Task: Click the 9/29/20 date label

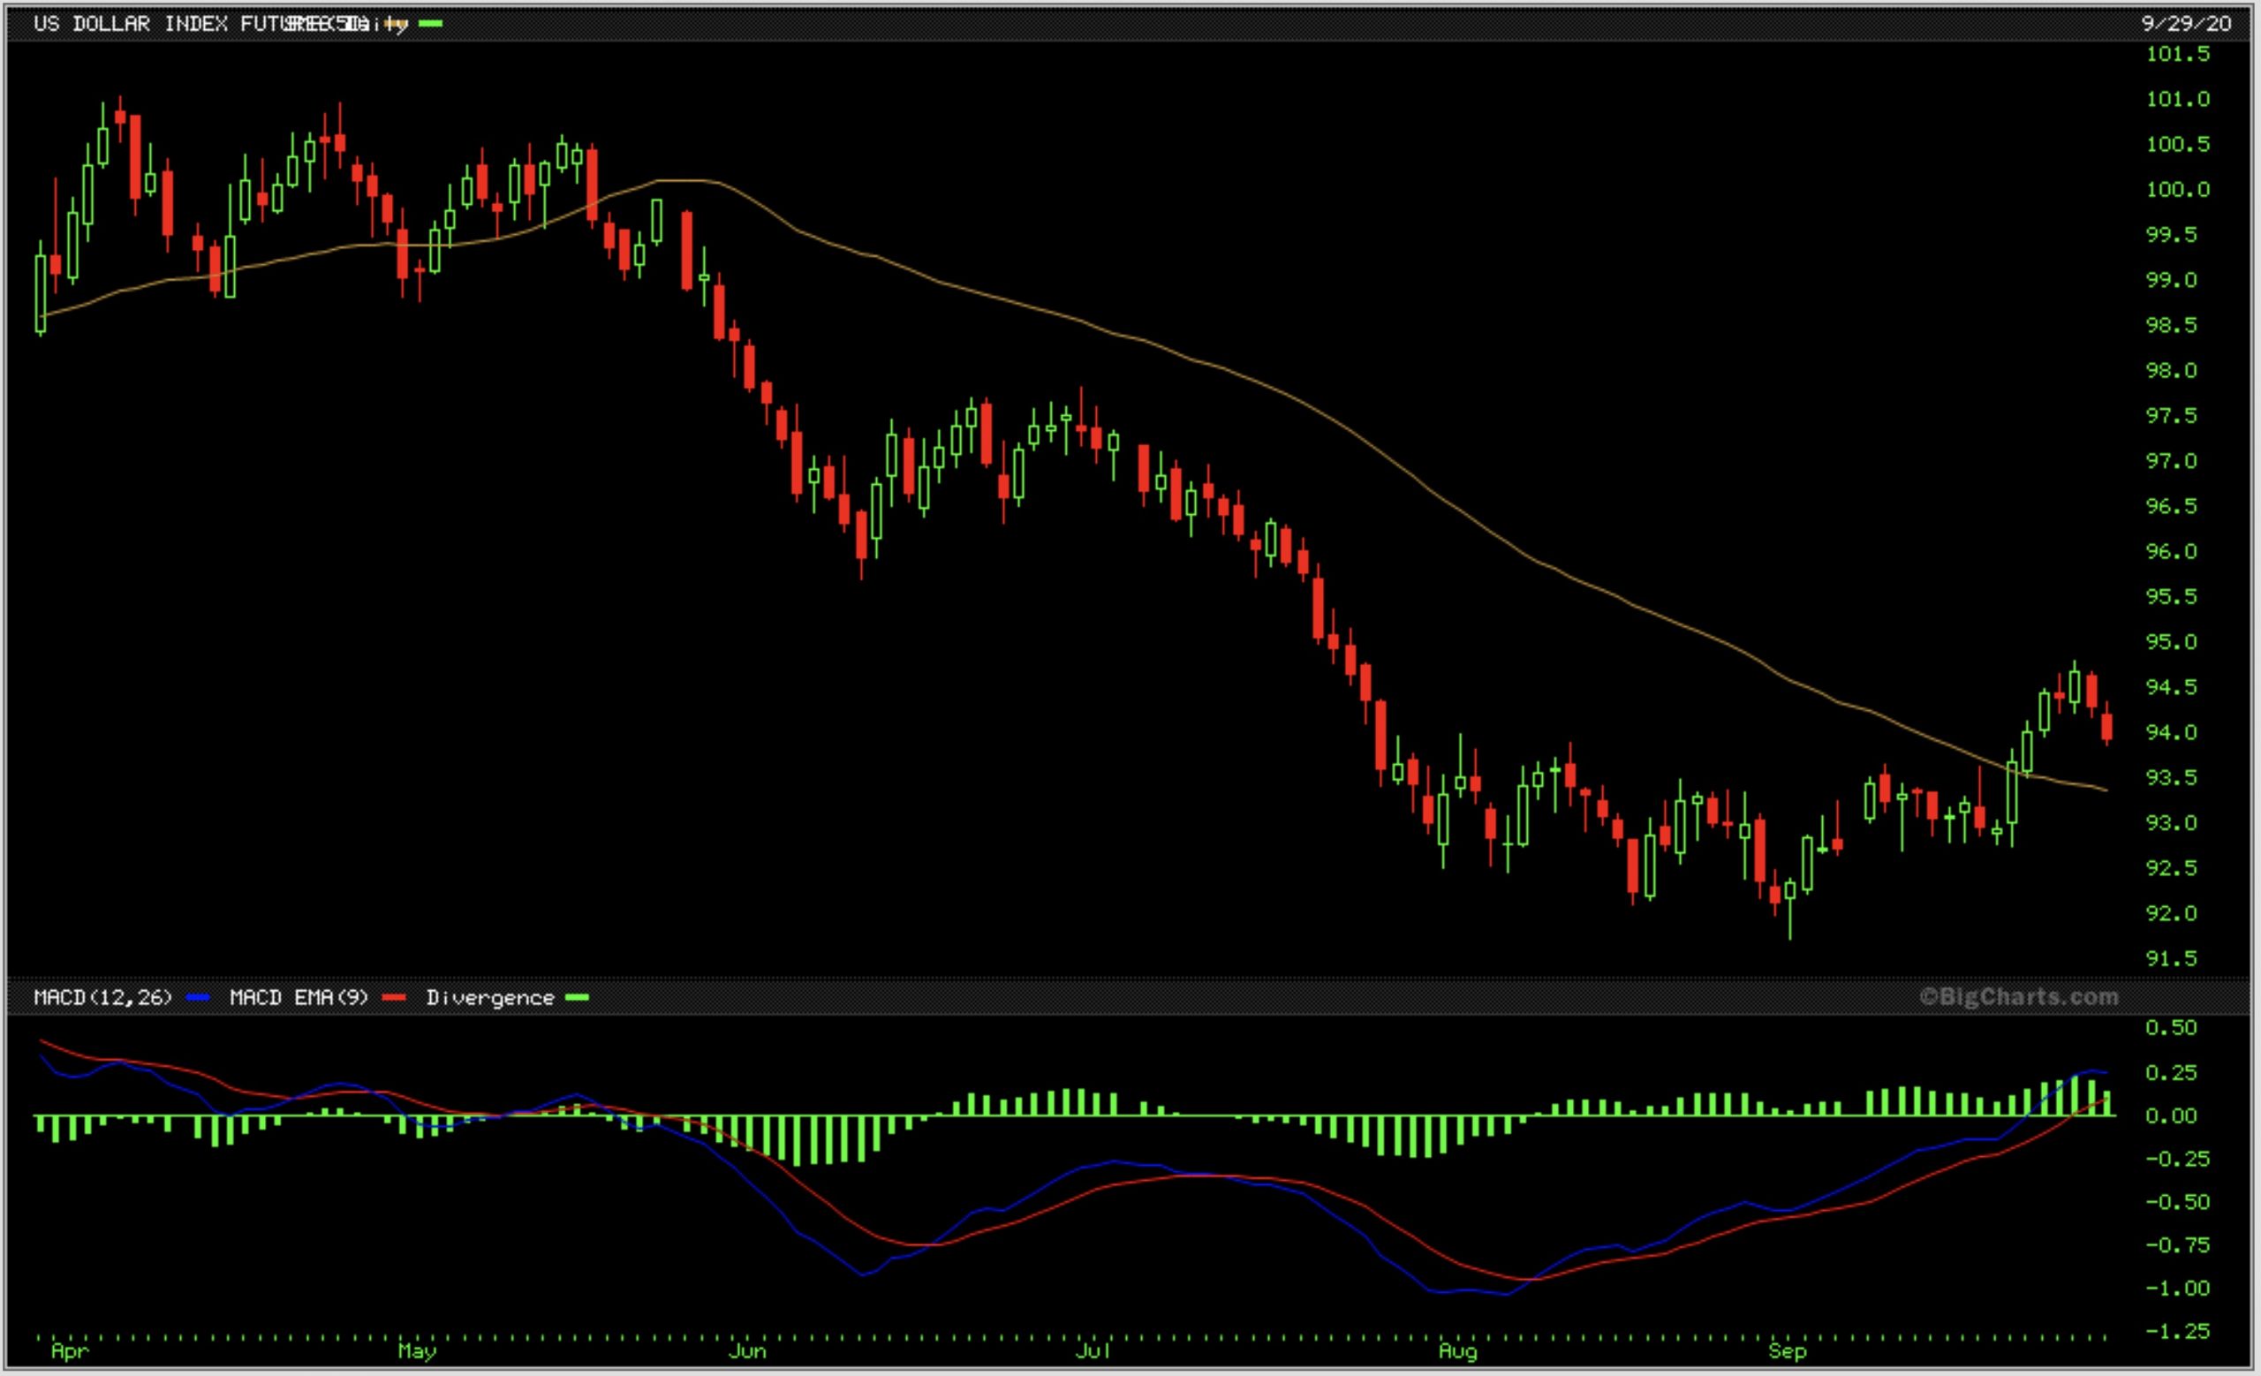Action: (2186, 24)
